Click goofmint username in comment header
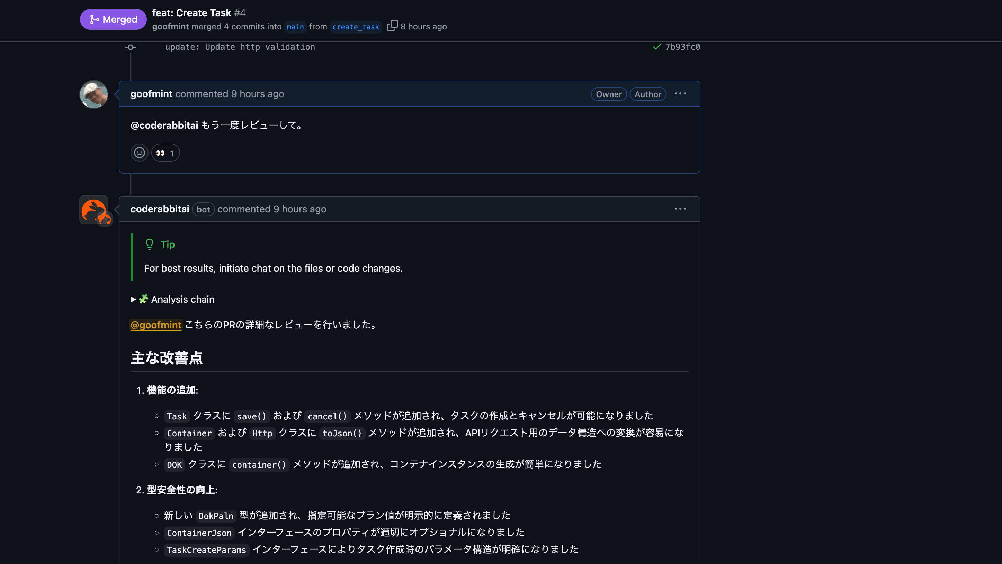 click(x=151, y=94)
